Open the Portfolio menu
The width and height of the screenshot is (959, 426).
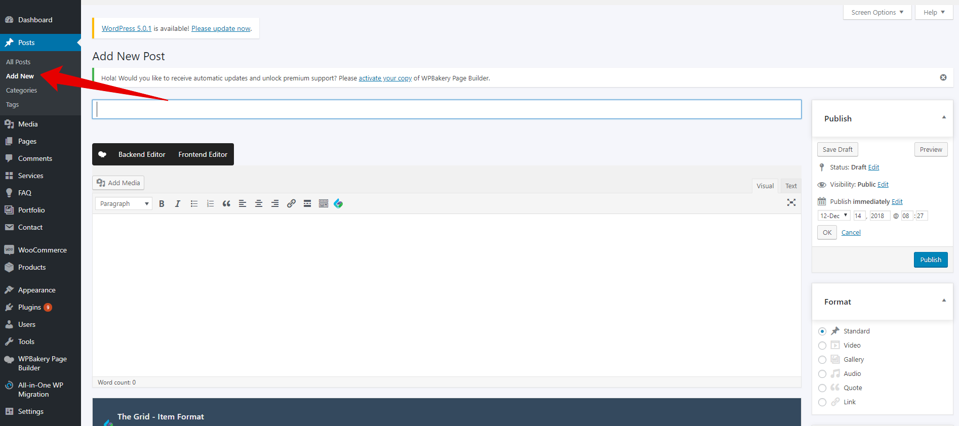tap(41, 210)
